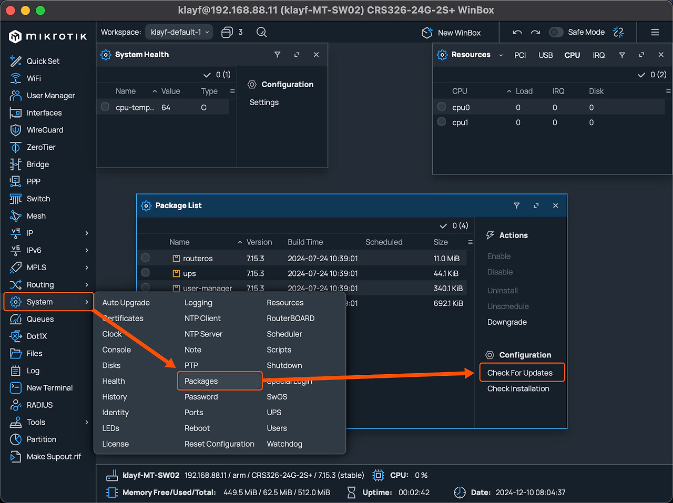The height and width of the screenshot is (503, 673).
Task: Click the New WinBox button
Action: click(452, 33)
